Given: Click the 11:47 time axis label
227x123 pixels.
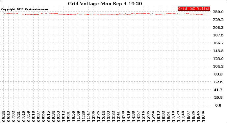Looking at the screenshot, I should point(88,116).
